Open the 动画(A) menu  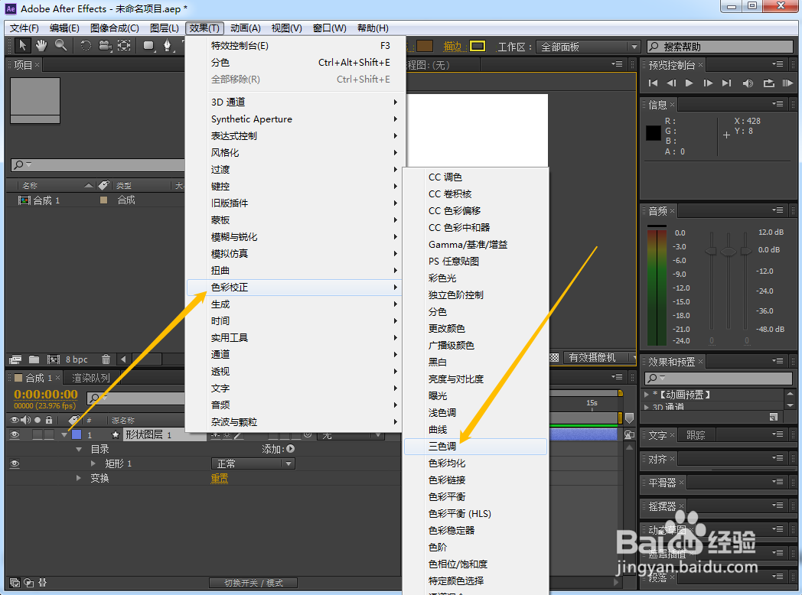tap(246, 28)
